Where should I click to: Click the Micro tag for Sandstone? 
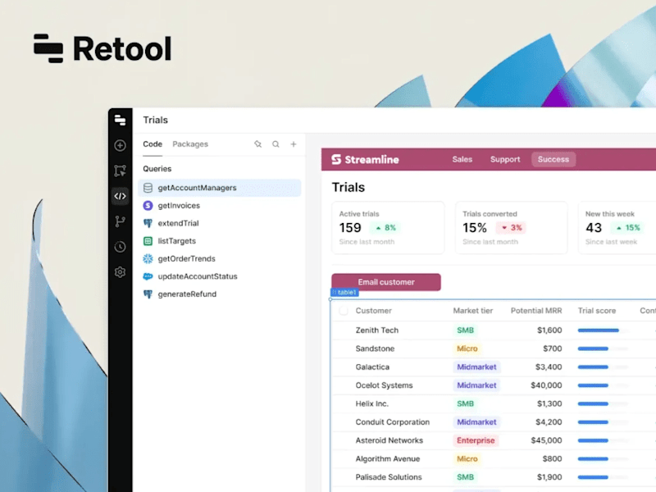(x=467, y=348)
